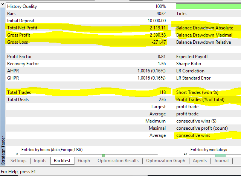Select the Total Trades count 118
Viewport: 241px width, 181px height.
pyautogui.click(x=162, y=92)
